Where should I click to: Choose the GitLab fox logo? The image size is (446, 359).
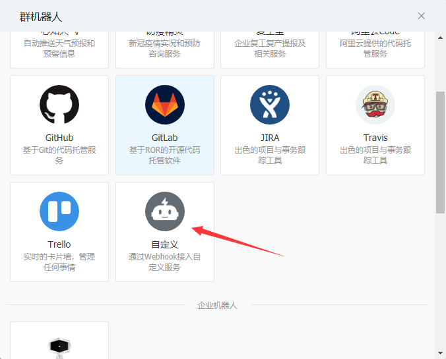coord(165,105)
